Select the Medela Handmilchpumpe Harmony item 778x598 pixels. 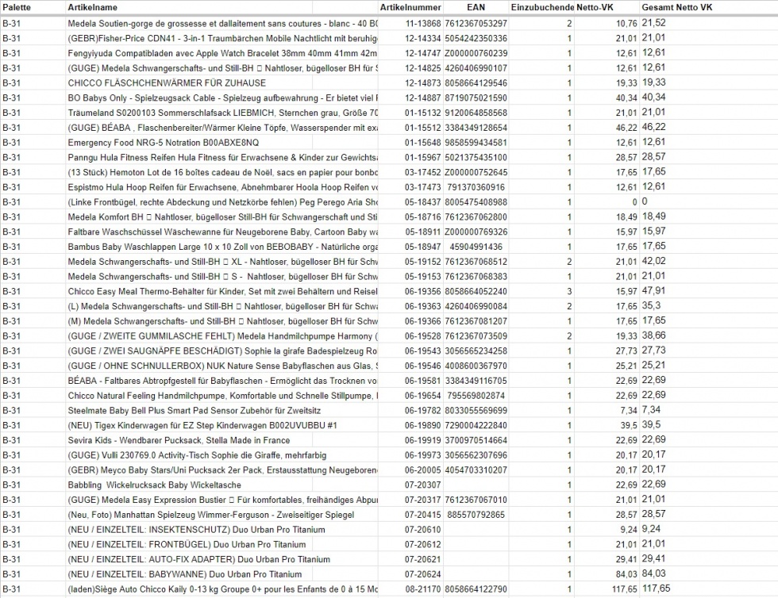click(x=222, y=335)
